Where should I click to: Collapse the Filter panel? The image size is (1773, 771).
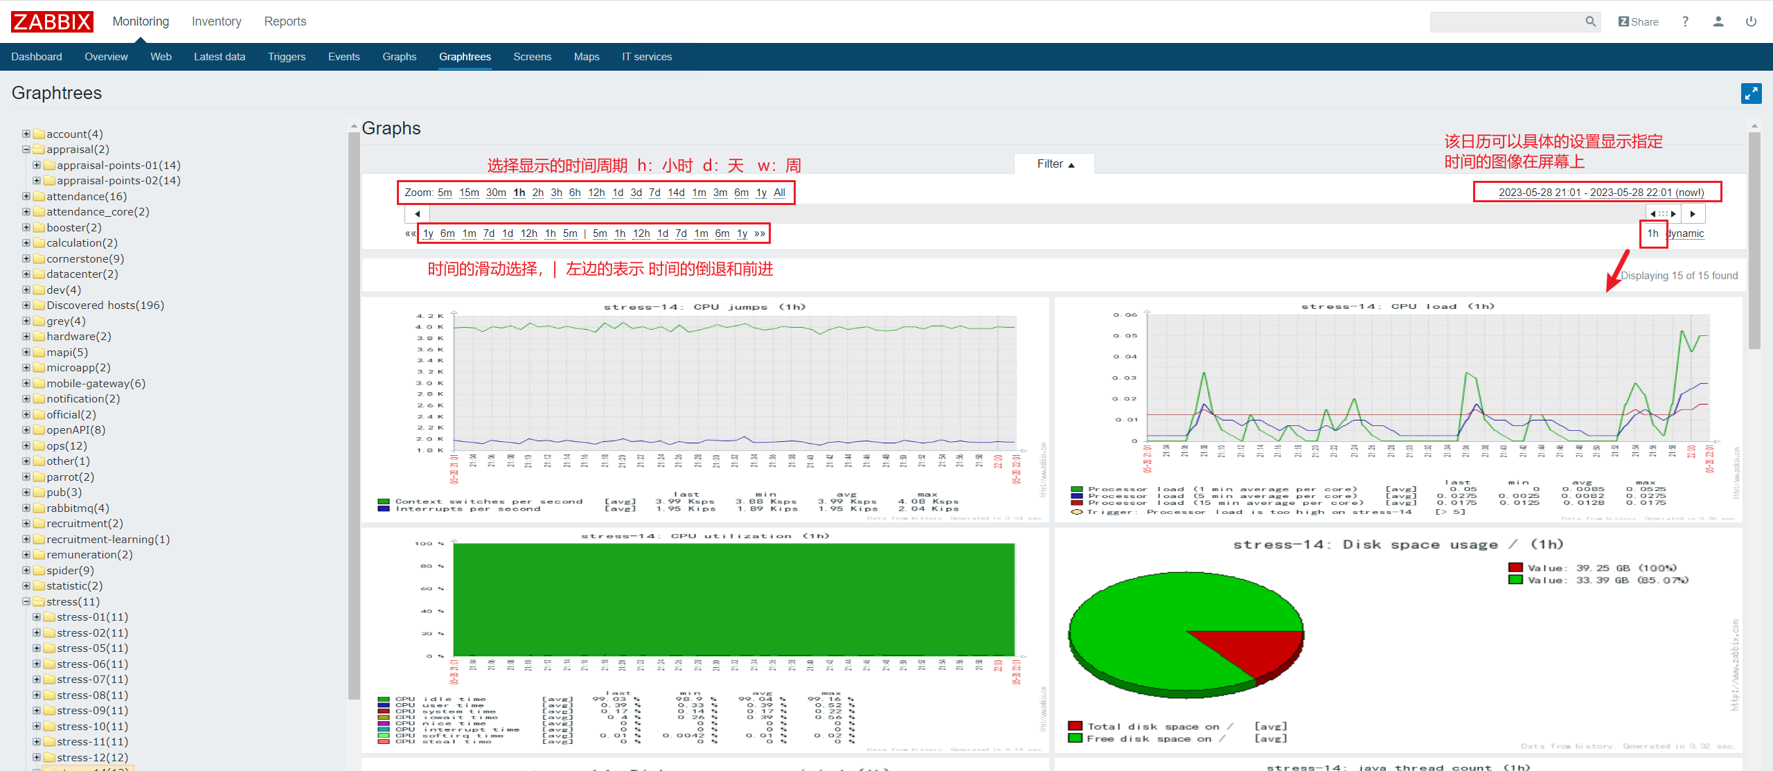(1055, 164)
